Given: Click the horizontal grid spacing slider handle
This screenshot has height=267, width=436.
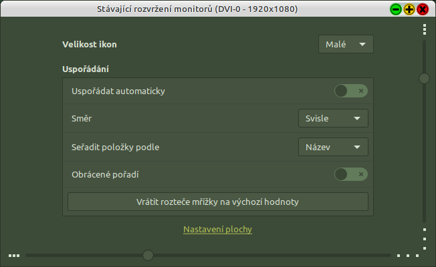Looking at the screenshot, I should coord(148,255).
